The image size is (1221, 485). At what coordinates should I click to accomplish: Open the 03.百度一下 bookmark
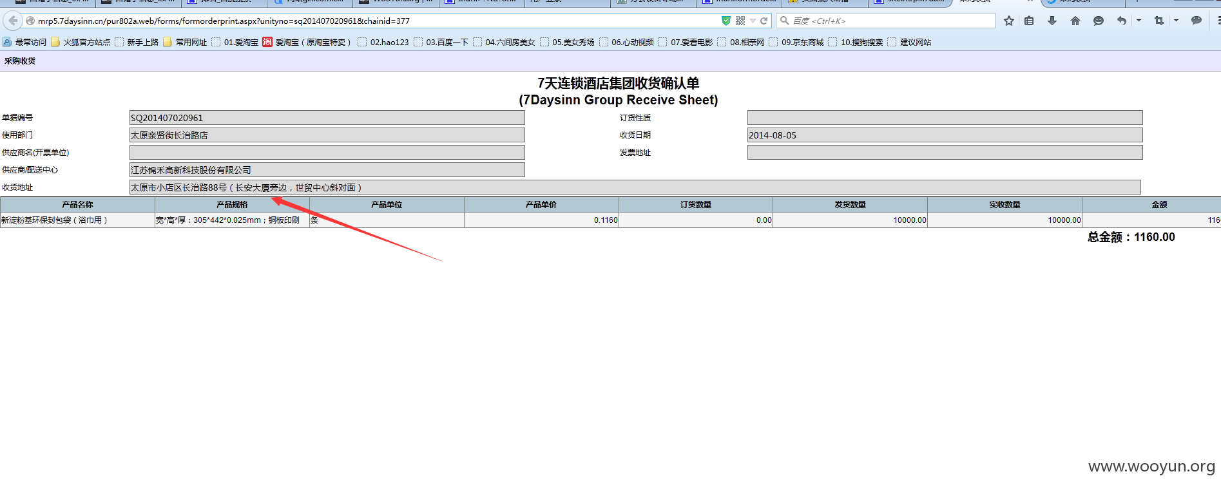pyautogui.click(x=441, y=42)
